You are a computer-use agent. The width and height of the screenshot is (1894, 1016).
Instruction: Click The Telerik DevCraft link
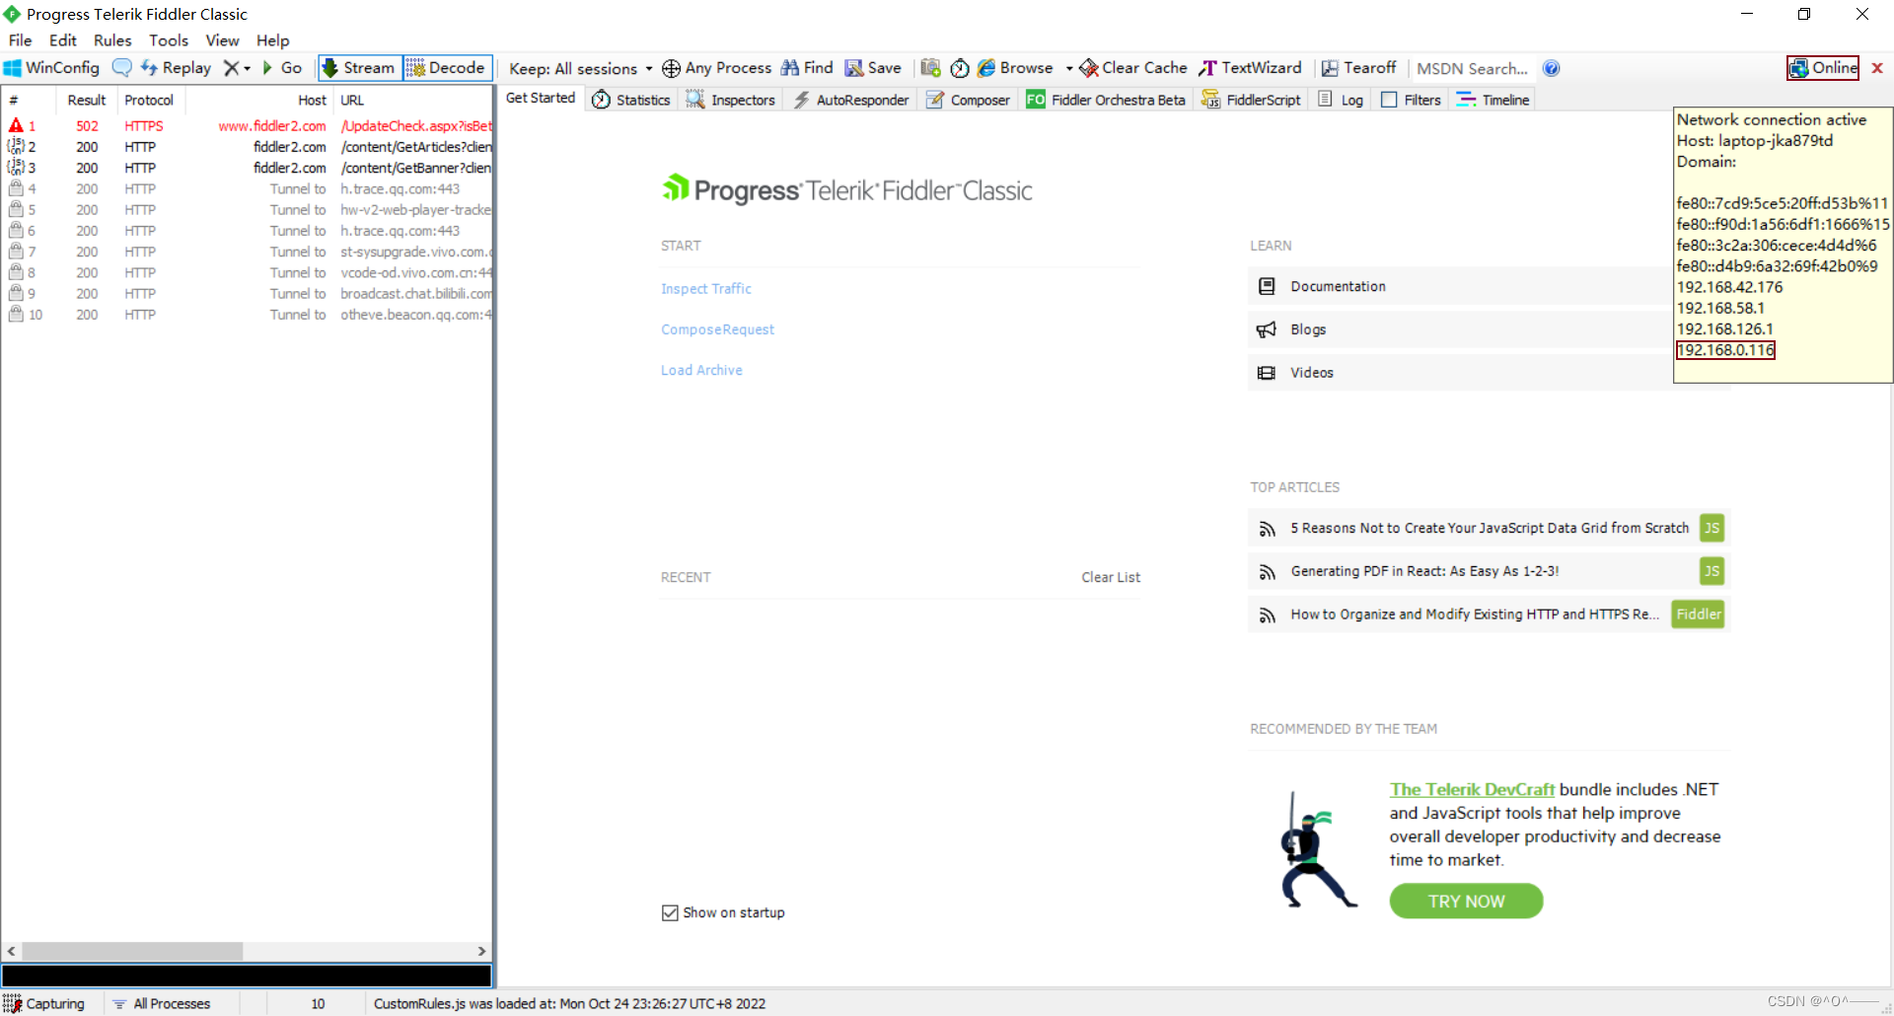tap(1472, 789)
